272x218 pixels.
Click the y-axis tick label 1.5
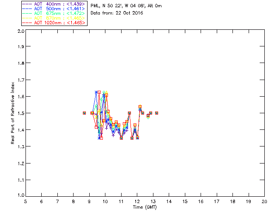[21, 113]
